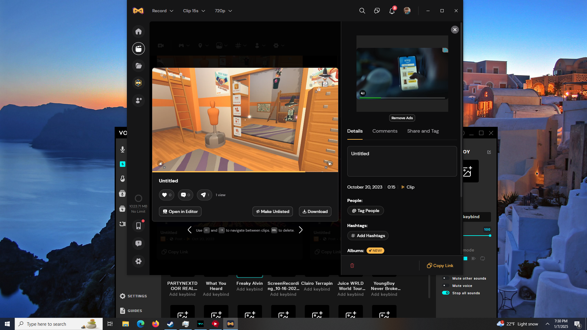Open the Clip 15s dropdown
Screen dimensions: 587x330
[x=194, y=11]
